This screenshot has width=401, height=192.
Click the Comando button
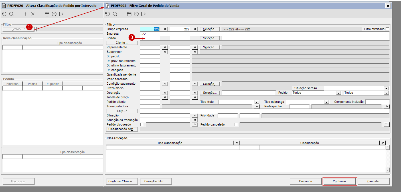[305, 181]
